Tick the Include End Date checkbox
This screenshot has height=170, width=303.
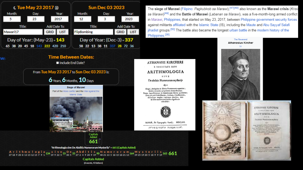pos(57,63)
